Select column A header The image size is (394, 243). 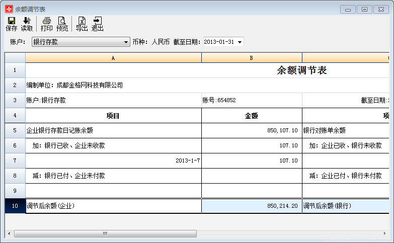point(113,58)
